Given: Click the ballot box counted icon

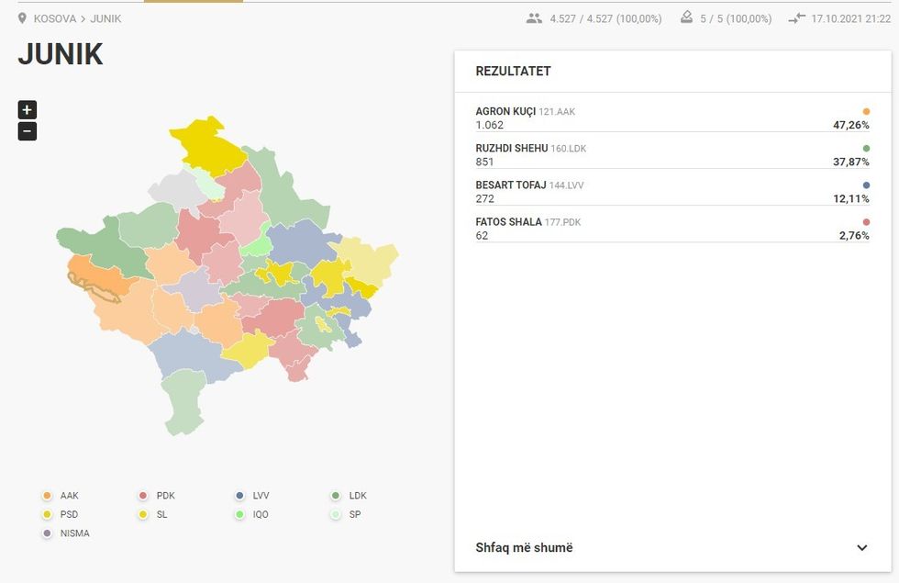Looking at the screenshot, I should 686,18.
